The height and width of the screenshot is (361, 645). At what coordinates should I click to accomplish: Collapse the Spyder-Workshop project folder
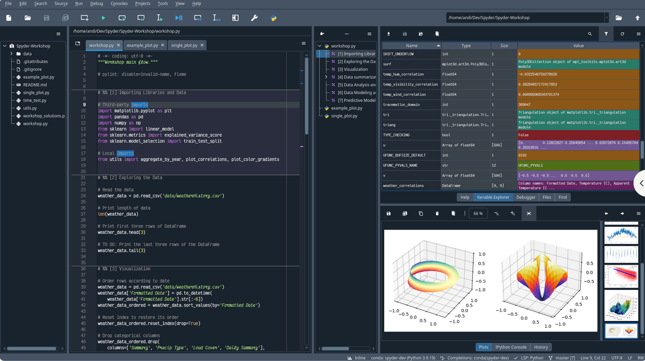(x=5, y=46)
